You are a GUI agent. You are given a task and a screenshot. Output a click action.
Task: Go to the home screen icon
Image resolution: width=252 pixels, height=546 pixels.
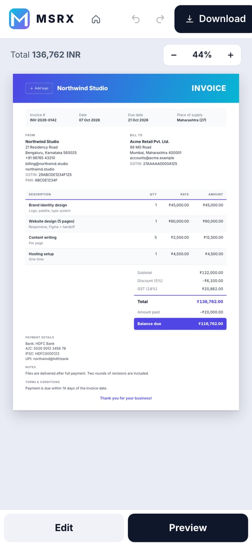pyautogui.click(x=96, y=19)
